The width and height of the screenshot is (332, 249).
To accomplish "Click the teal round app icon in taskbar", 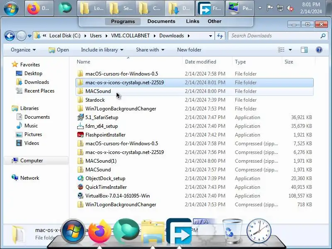I will click(x=65, y=8).
